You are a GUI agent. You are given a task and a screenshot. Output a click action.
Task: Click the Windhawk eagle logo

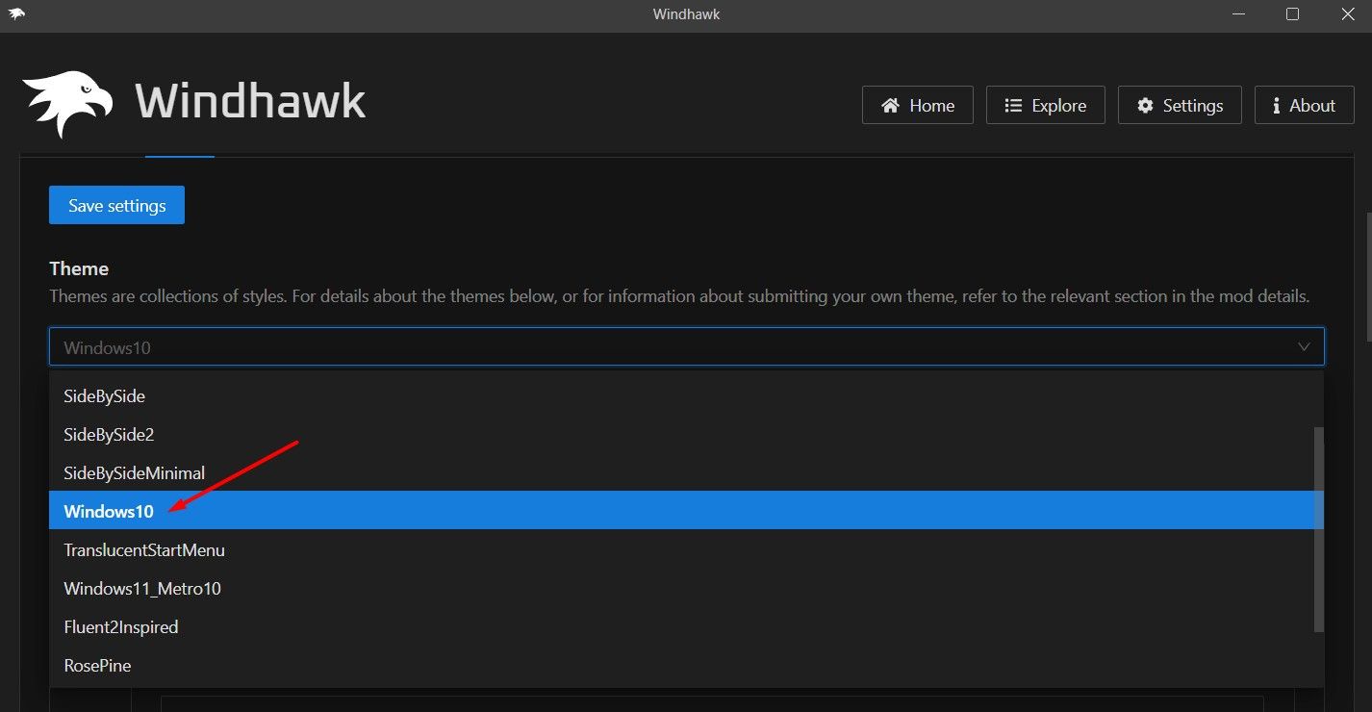click(x=67, y=104)
